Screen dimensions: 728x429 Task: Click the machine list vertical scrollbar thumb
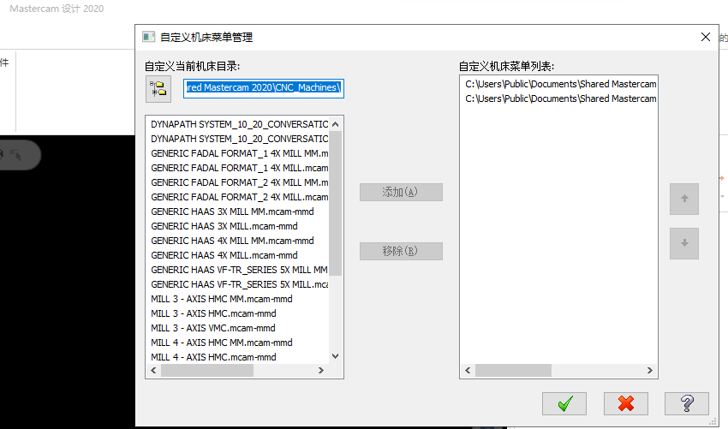click(335, 203)
